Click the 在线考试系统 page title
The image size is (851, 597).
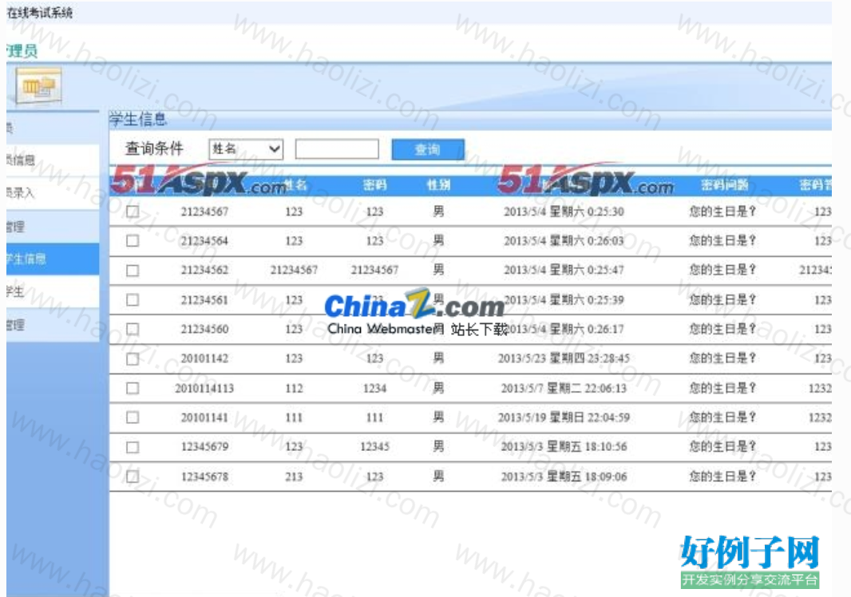(x=40, y=13)
